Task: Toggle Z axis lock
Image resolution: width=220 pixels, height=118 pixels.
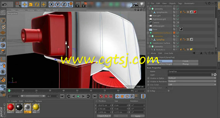Action: 64,4
